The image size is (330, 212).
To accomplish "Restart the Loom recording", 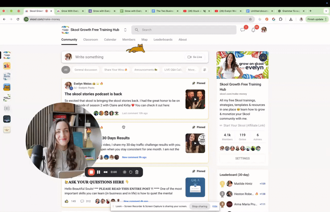I will [131, 172].
